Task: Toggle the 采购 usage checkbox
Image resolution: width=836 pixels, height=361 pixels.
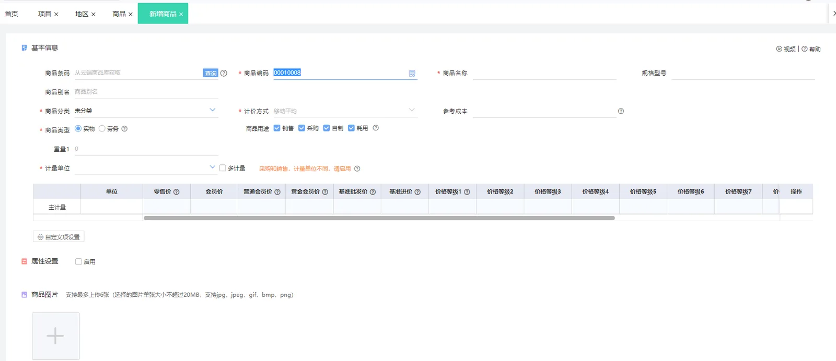Action: pos(301,128)
